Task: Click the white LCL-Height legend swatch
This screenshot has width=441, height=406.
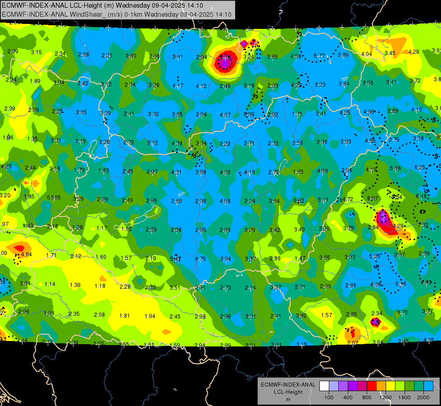Action: [x=324, y=386]
